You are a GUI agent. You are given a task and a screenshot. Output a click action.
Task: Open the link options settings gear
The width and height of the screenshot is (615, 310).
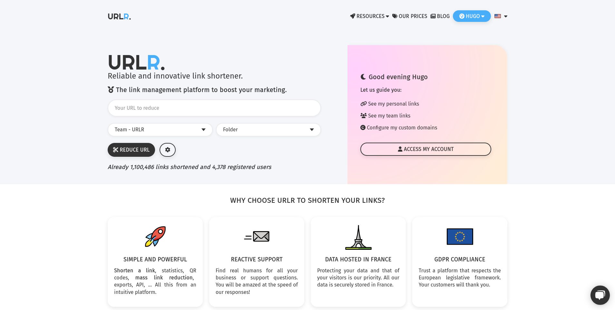click(167, 150)
